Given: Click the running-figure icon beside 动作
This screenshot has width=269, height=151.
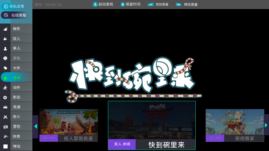Looking at the screenshot, I should click(5, 88).
